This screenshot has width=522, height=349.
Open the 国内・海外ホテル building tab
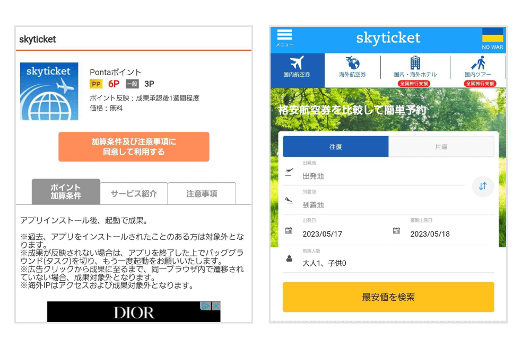pyautogui.click(x=415, y=67)
